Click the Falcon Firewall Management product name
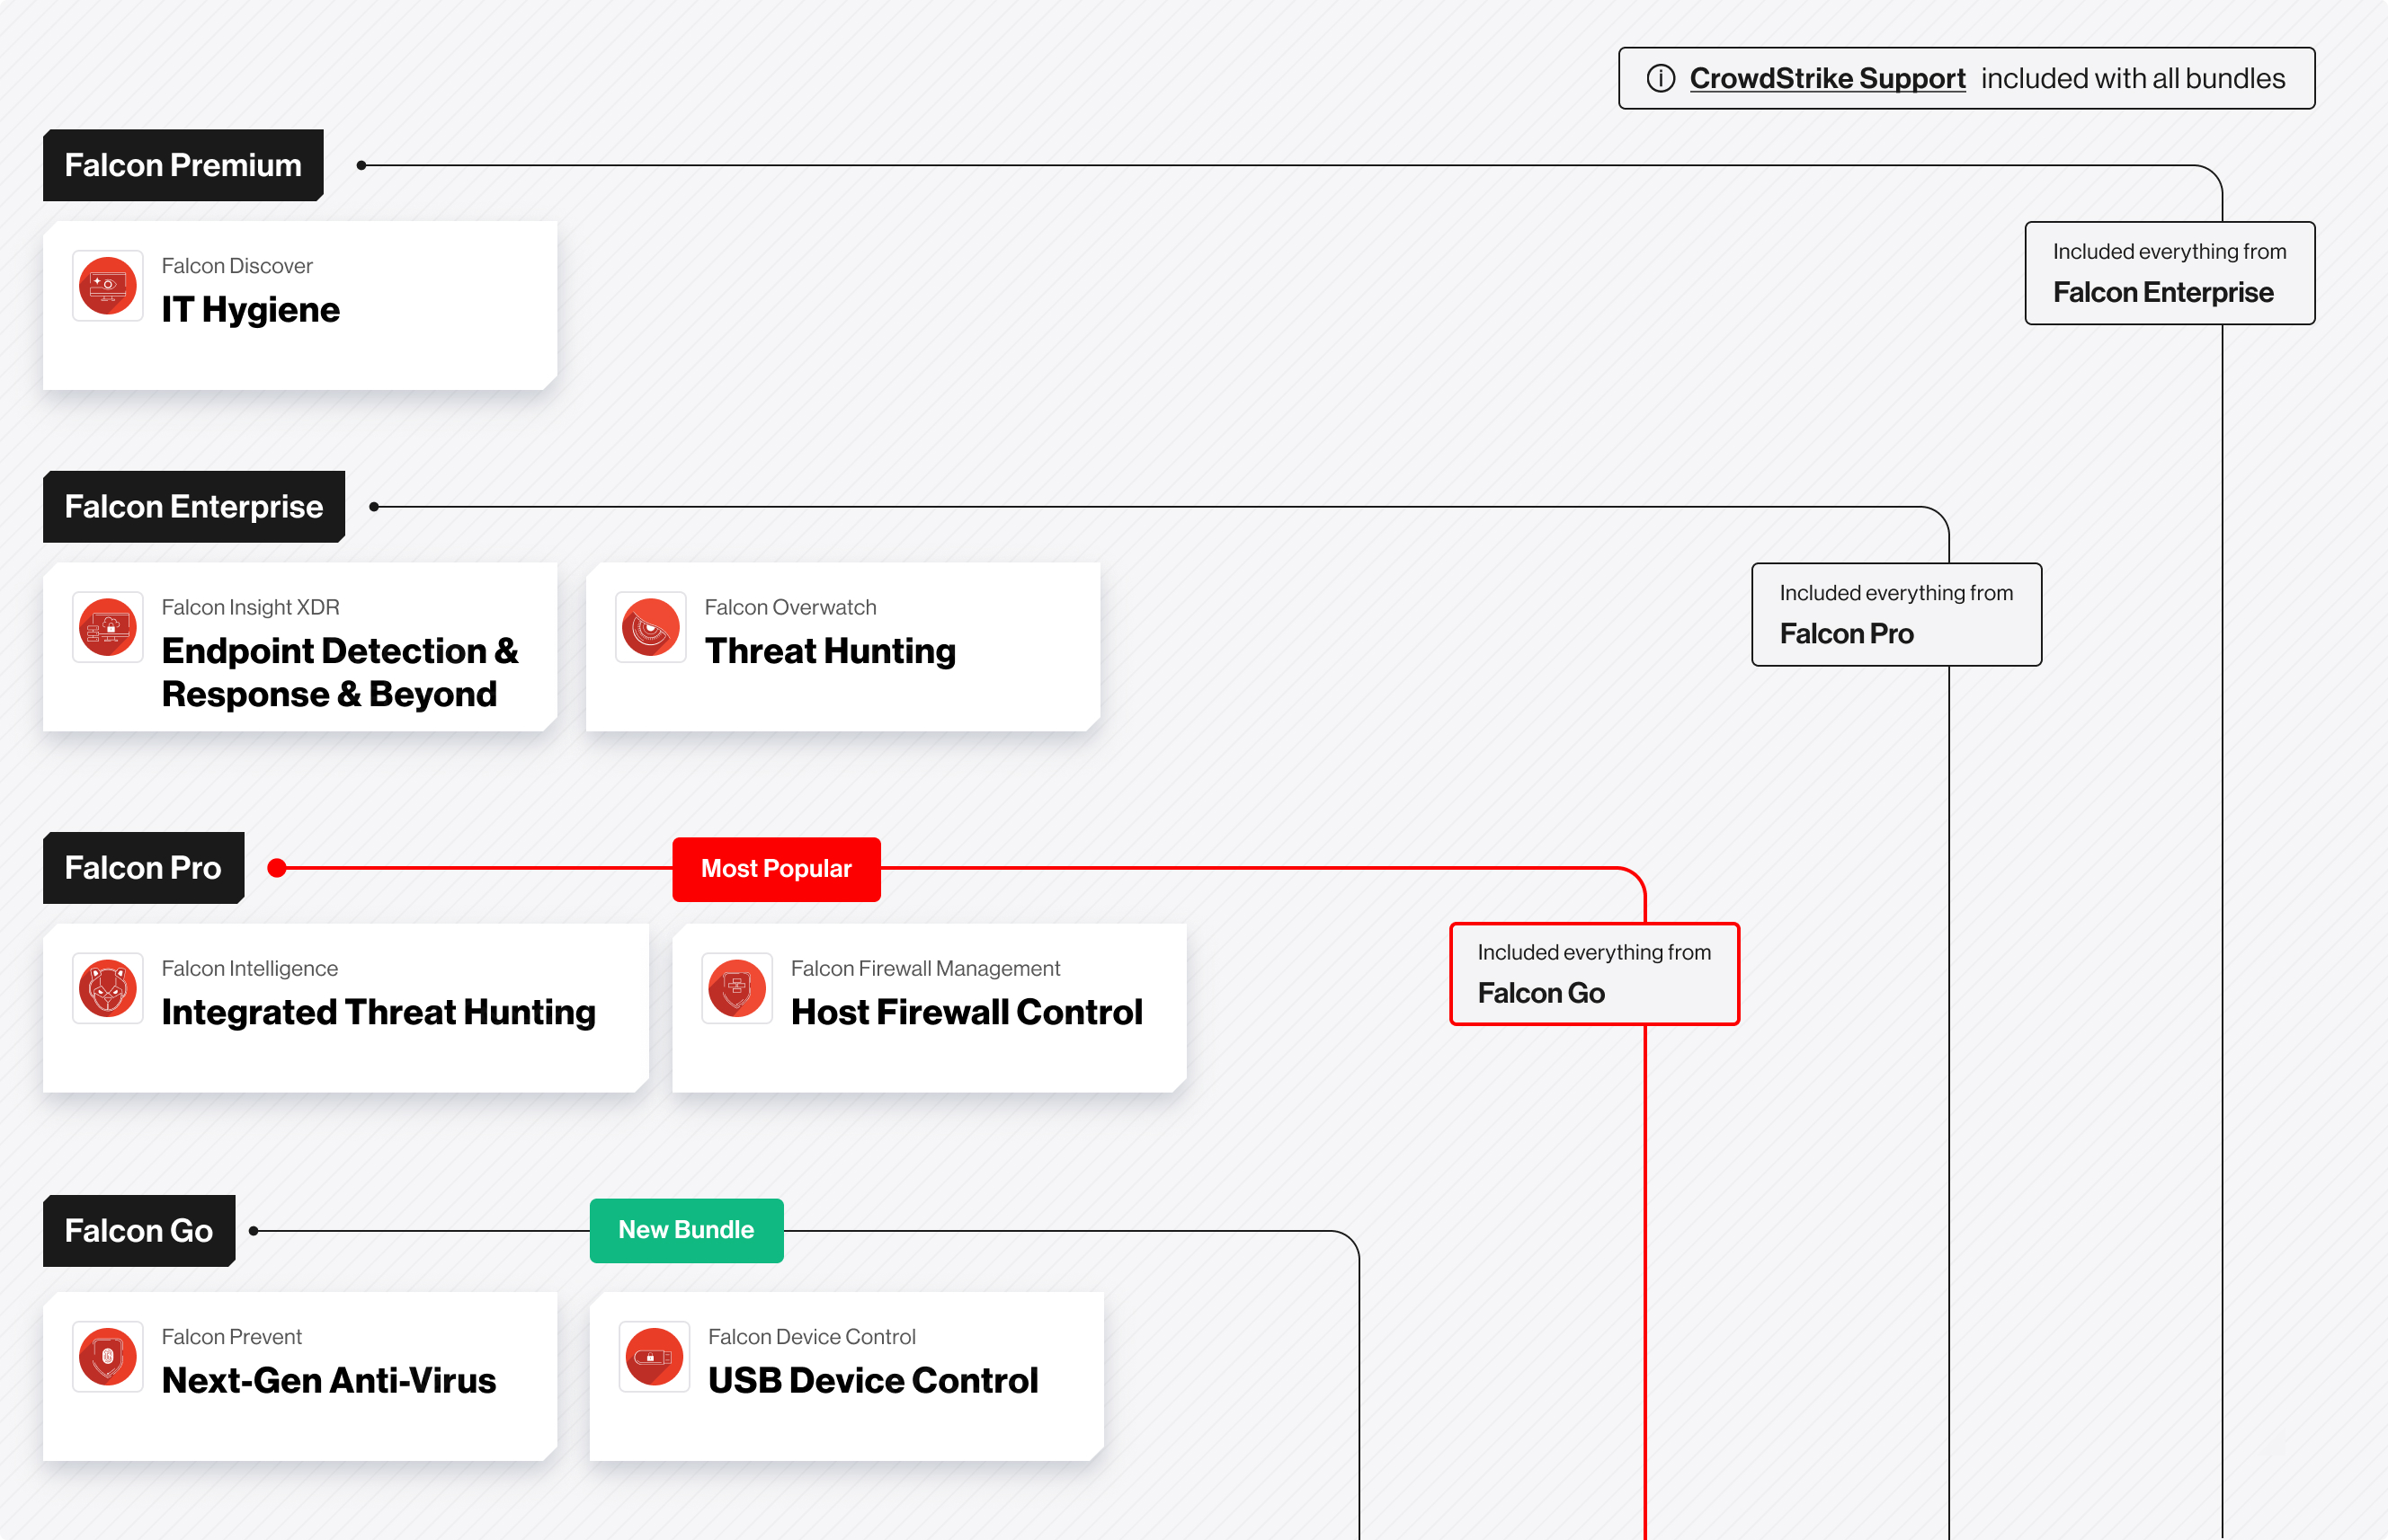This screenshot has height=1540, width=2388. click(x=925, y=968)
